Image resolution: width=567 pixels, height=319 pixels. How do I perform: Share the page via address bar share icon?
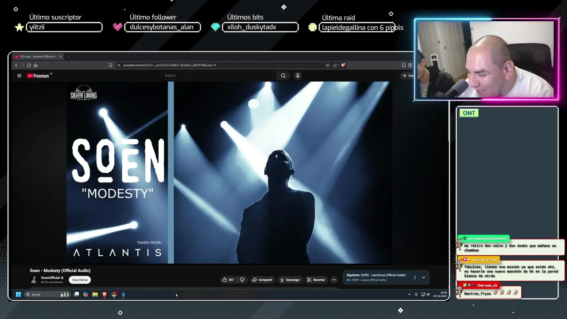(x=335, y=65)
